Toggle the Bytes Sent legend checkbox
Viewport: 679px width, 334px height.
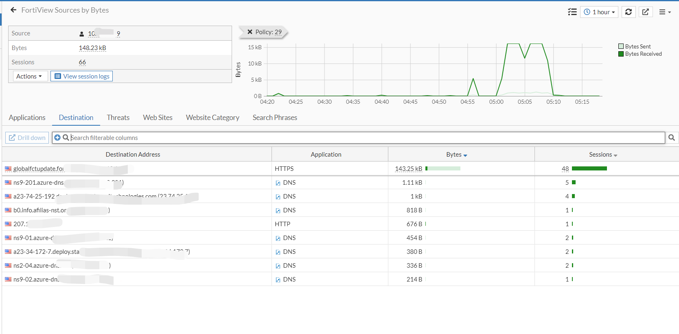[621, 46]
